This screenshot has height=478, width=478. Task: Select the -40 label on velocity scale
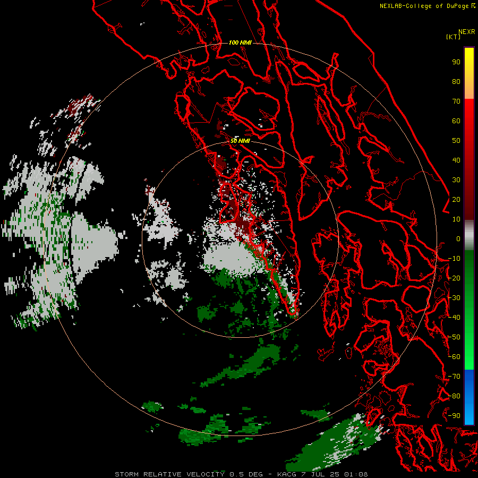click(454, 318)
